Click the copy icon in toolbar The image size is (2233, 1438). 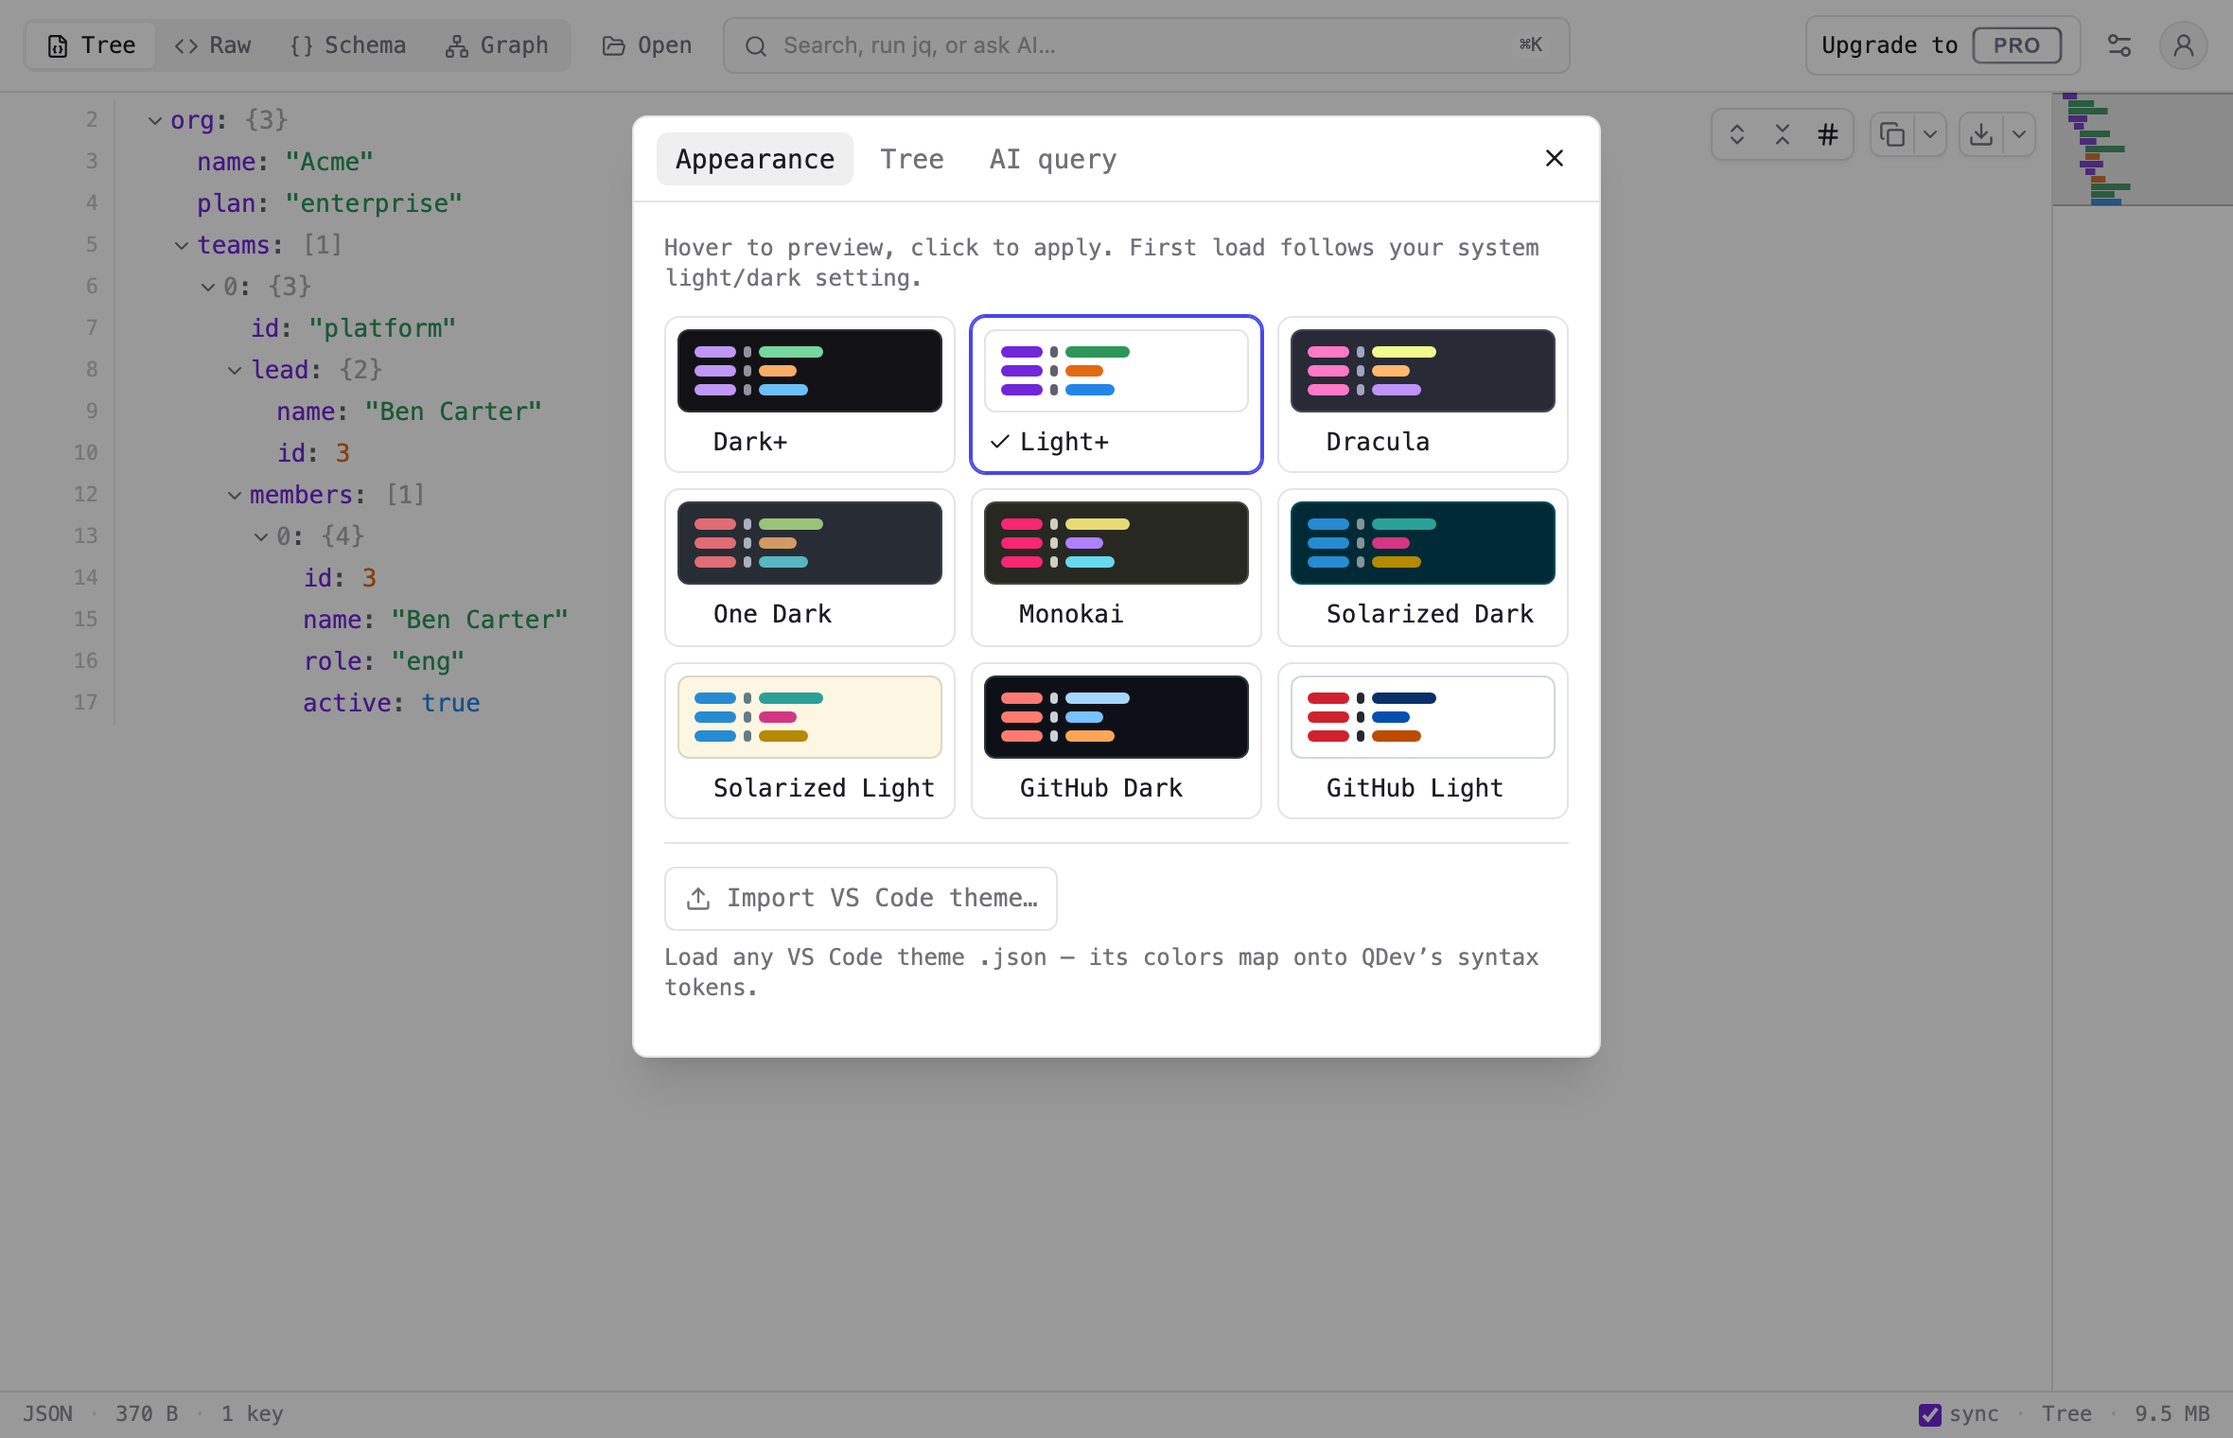click(1891, 134)
